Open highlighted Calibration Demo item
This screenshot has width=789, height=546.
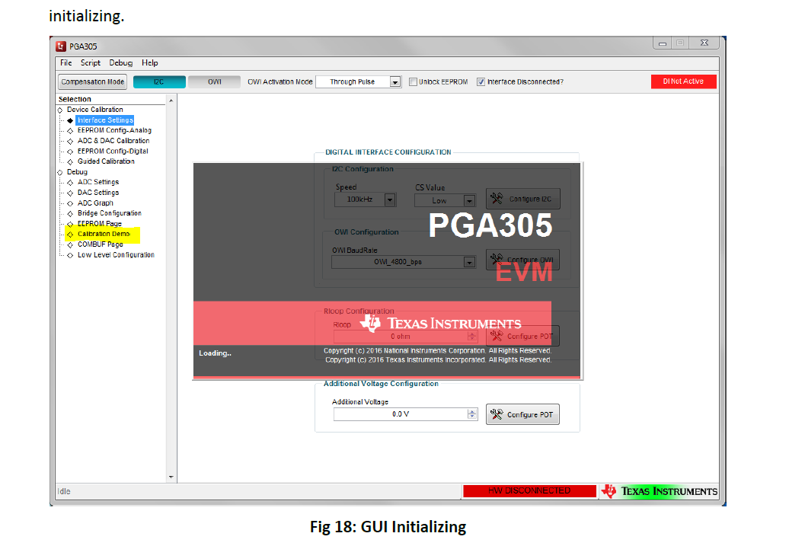pyautogui.click(x=104, y=234)
